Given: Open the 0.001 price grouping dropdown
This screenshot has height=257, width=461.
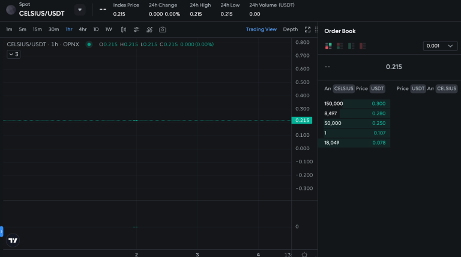Looking at the screenshot, I should 440,46.
